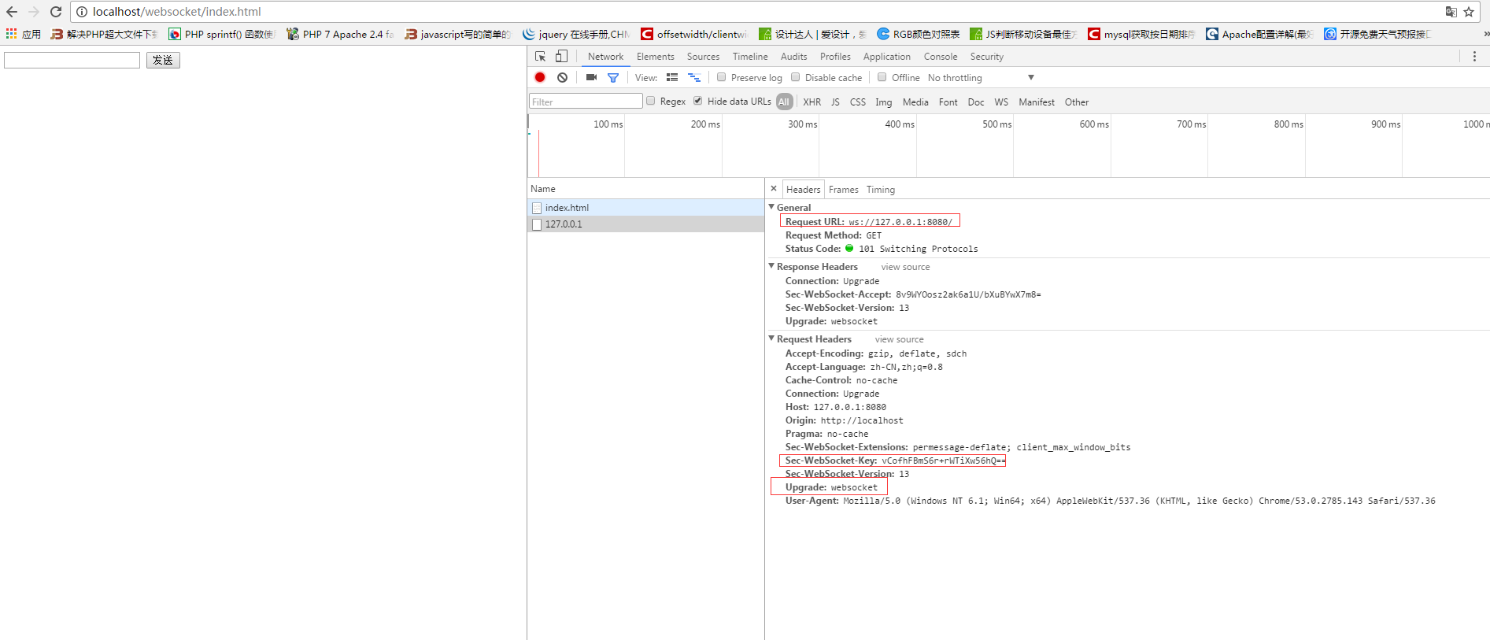Enable the Disable cache checkbox

click(796, 77)
